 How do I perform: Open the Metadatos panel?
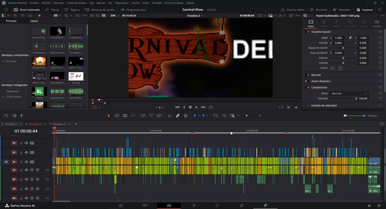tap(342, 10)
